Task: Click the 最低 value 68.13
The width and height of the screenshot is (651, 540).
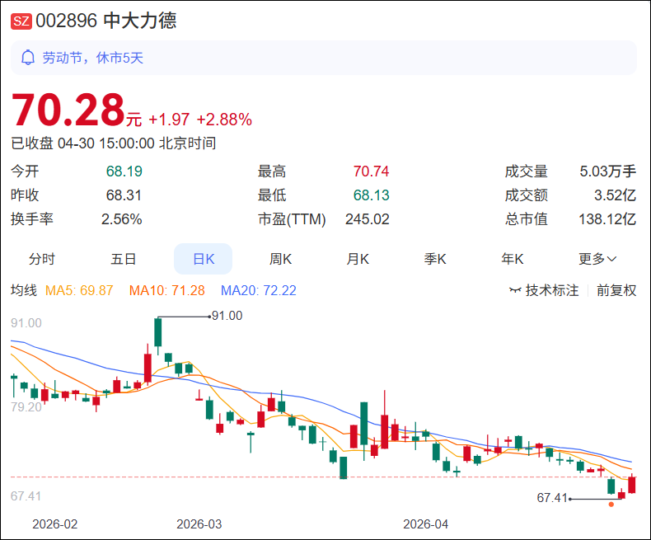Action: [371, 195]
